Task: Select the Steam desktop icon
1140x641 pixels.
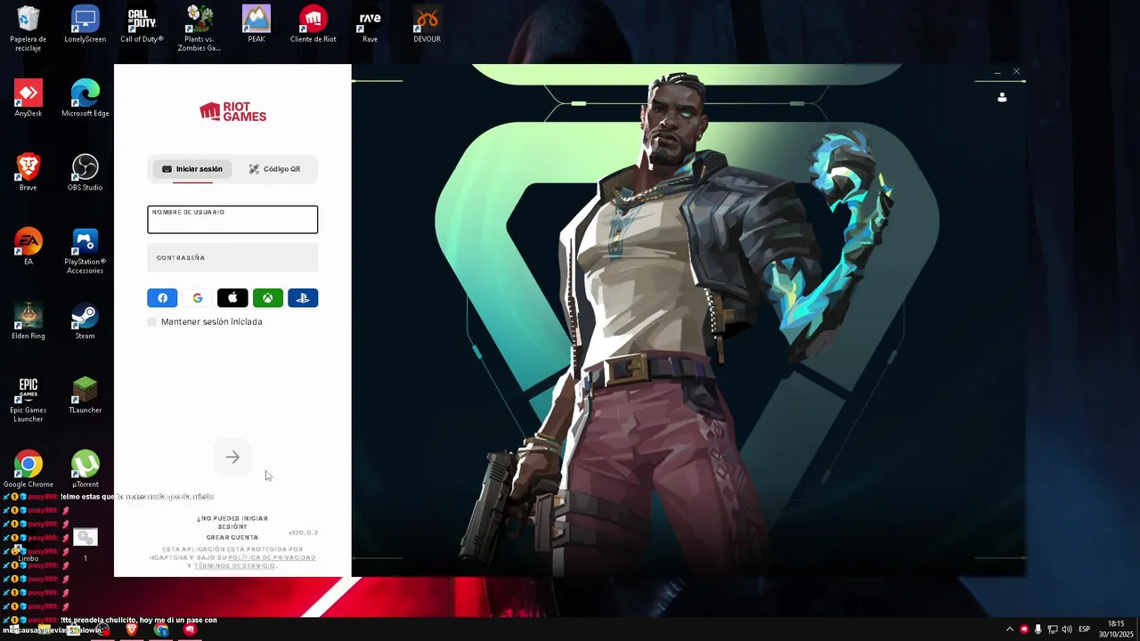Action: pyautogui.click(x=85, y=321)
